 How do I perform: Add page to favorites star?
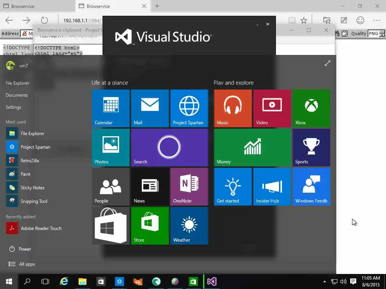tap(304, 20)
